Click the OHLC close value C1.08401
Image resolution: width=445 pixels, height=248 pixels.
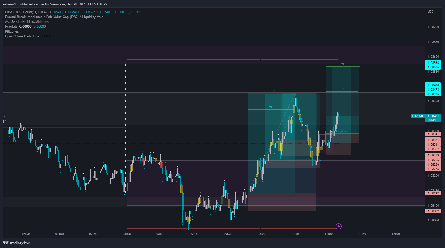105,12
